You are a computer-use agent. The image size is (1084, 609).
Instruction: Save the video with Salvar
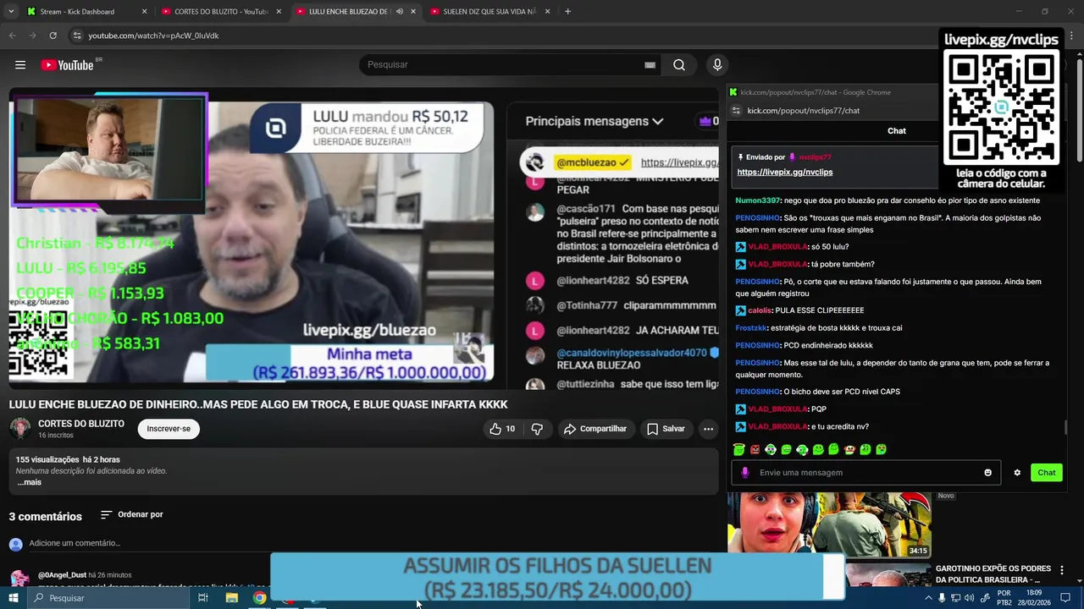[666, 429]
